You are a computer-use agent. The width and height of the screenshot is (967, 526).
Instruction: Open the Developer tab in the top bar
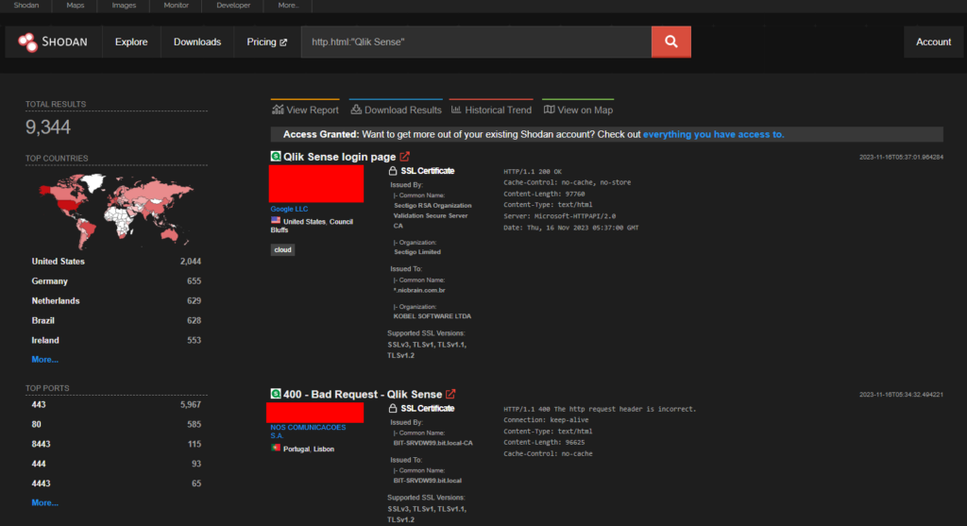click(x=233, y=5)
